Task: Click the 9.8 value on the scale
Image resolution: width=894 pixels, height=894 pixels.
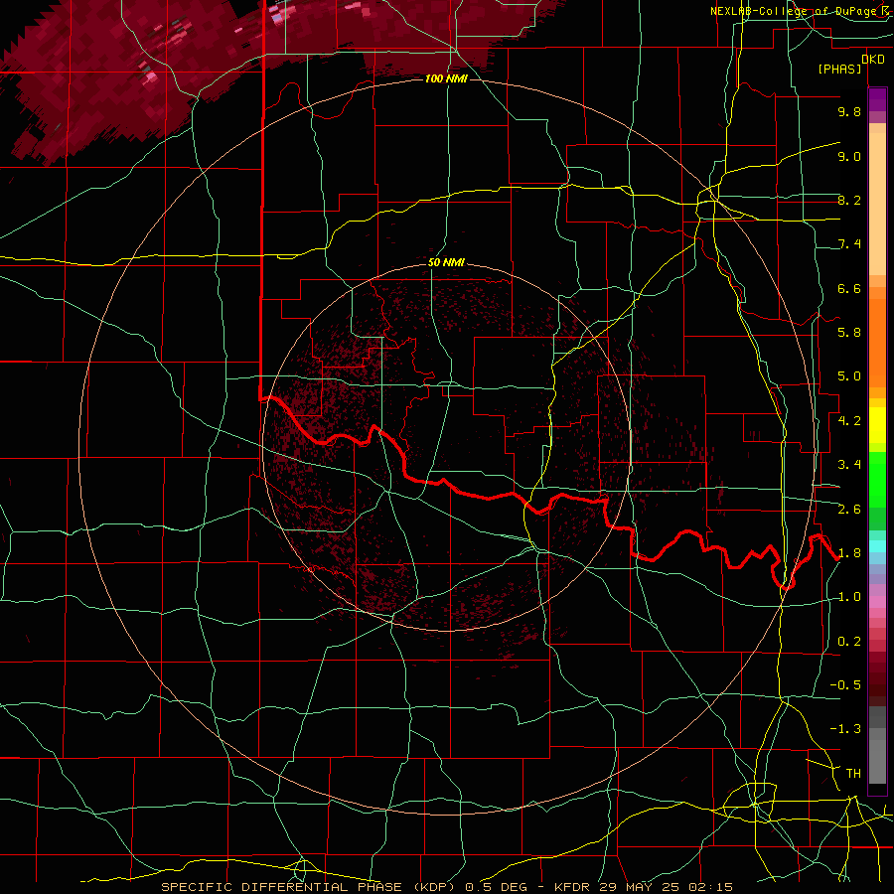Action: click(849, 111)
